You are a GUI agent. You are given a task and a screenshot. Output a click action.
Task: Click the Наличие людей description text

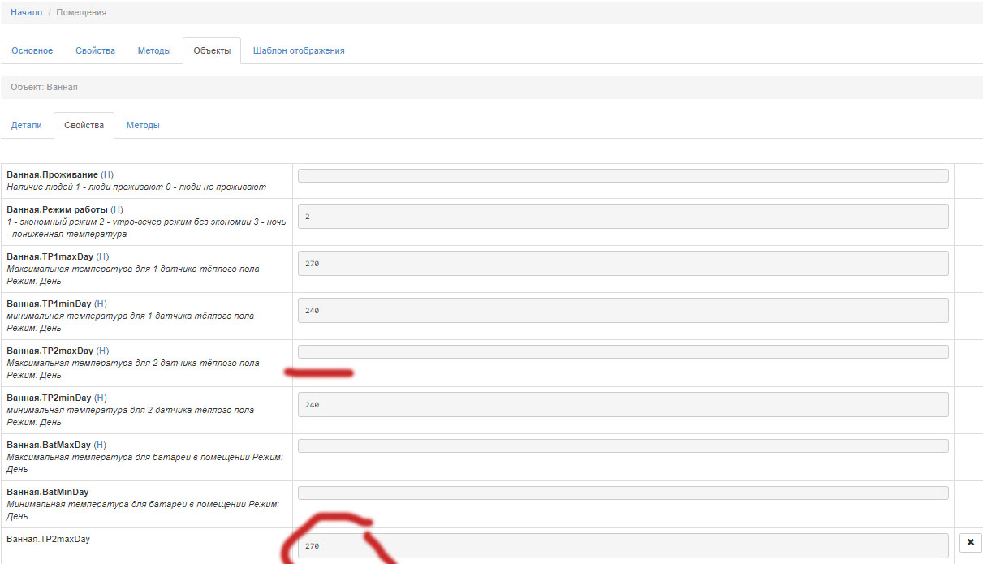(136, 187)
